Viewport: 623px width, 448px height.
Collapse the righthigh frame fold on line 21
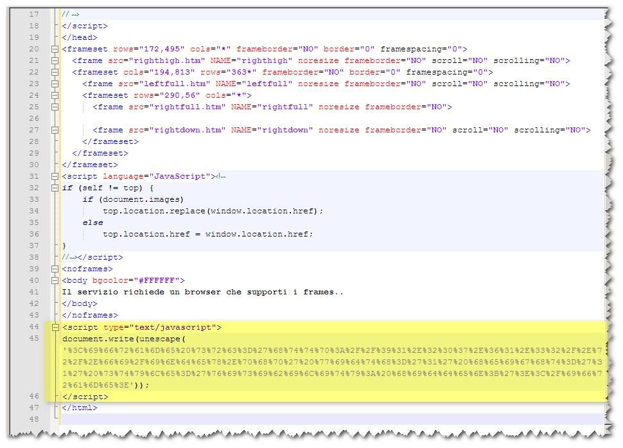(x=55, y=60)
